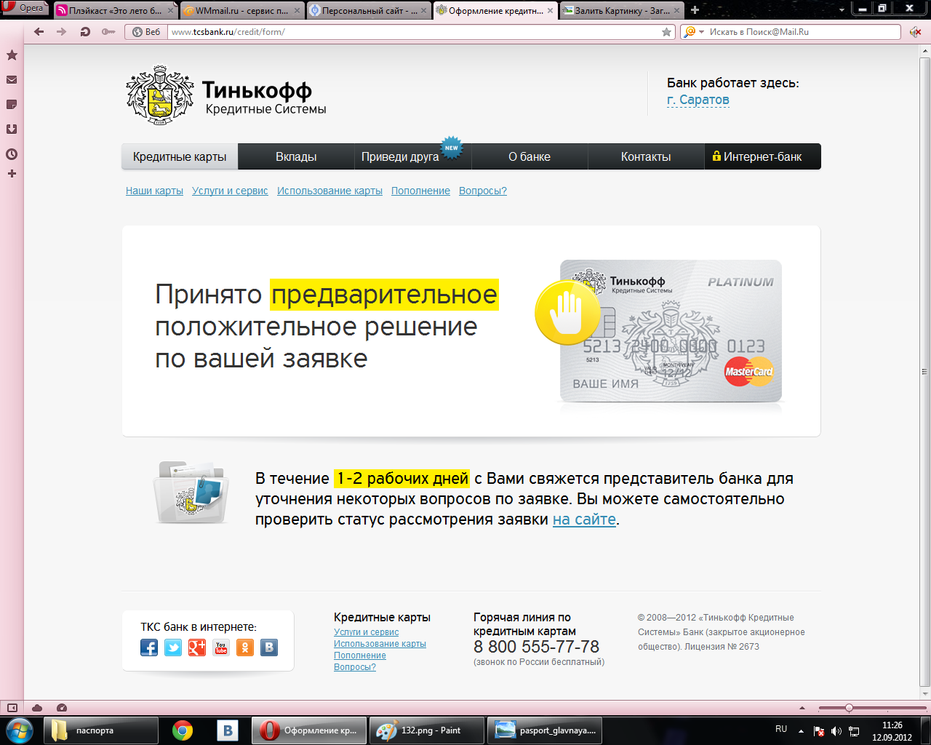The image size is (931, 745).
Task: Open search engine dropdown arrow
Action: (x=701, y=32)
